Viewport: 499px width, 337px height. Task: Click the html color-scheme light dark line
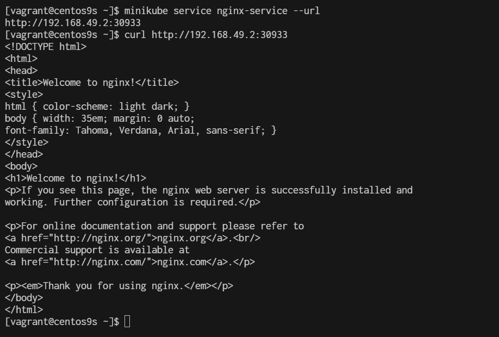pyautogui.click(x=97, y=107)
